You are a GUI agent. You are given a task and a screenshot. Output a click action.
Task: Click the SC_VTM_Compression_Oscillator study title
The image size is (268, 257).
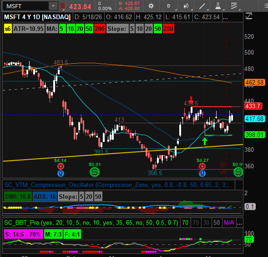click(118, 185)
